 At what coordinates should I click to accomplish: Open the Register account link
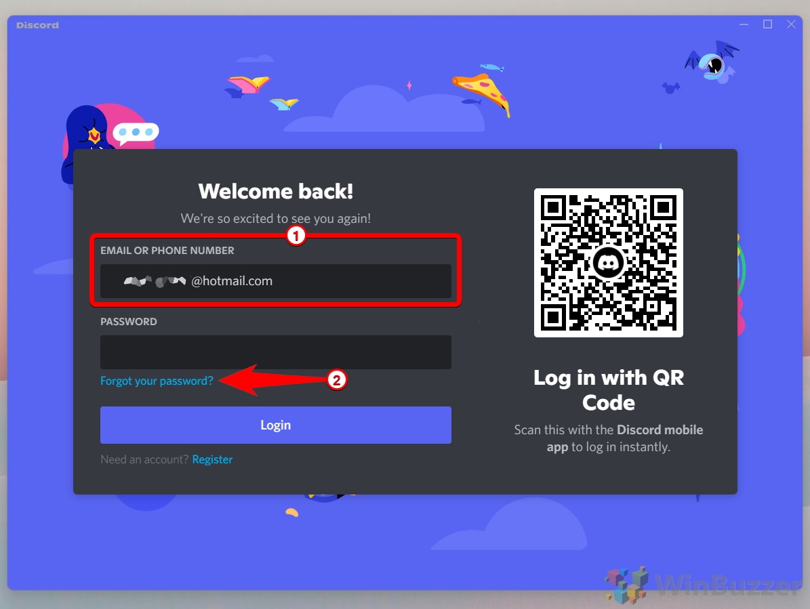tap(212, 459)
